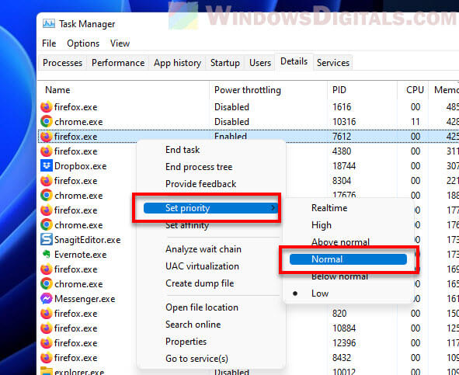This screenshot has height=375, width=459.
Task: Select the Messenger.exe process name
Action: pyautogui.click(x=85, y=299)
